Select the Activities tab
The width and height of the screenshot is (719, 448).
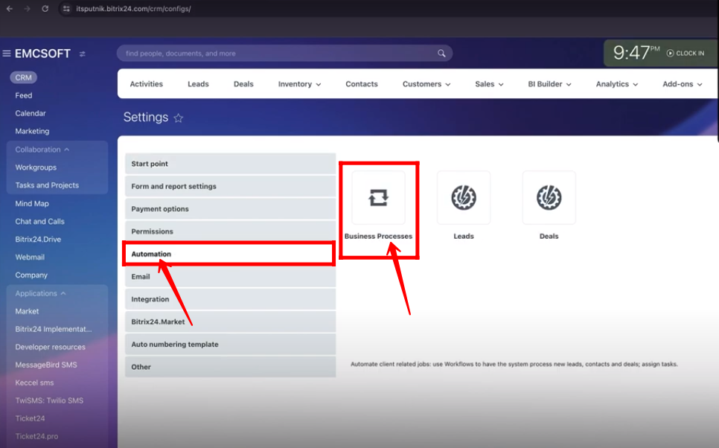tap(146, 84)
